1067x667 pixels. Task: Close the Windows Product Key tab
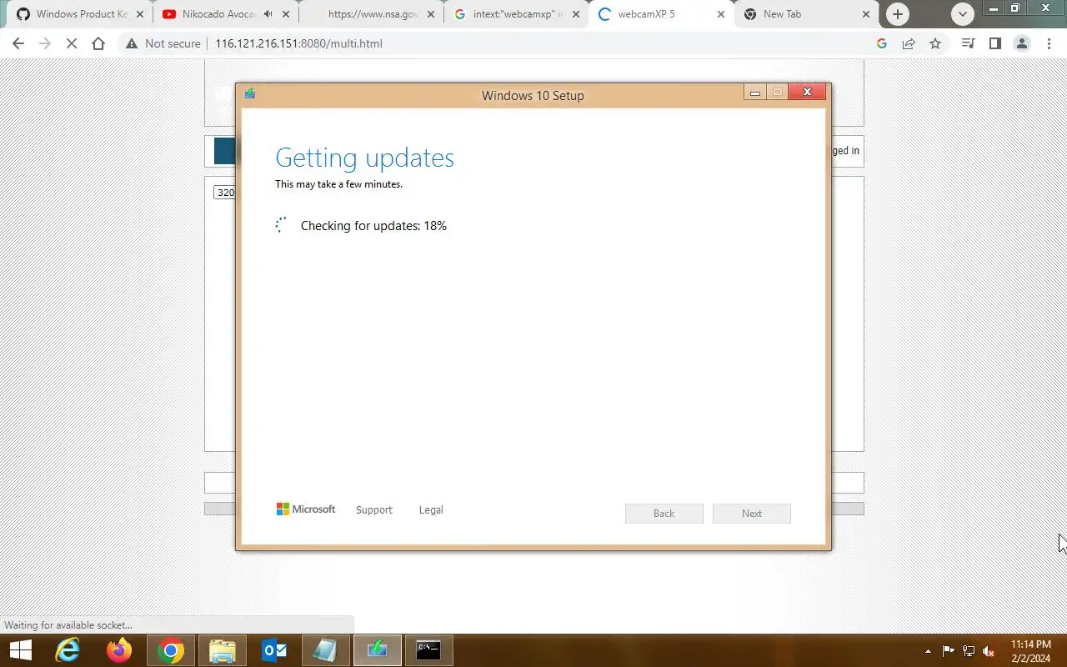click(x=140, y=14)
